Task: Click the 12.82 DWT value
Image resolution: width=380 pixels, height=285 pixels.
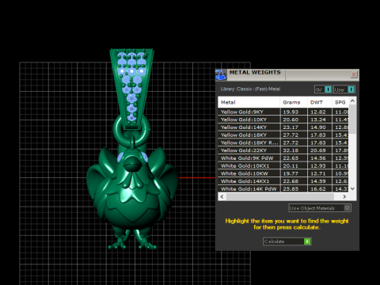Action: (318, 112)
